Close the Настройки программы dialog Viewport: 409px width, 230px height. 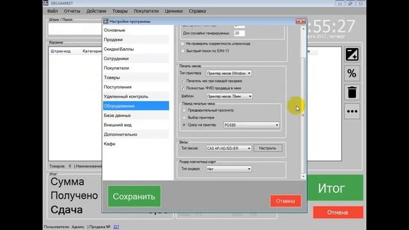(x=300, y=21)
